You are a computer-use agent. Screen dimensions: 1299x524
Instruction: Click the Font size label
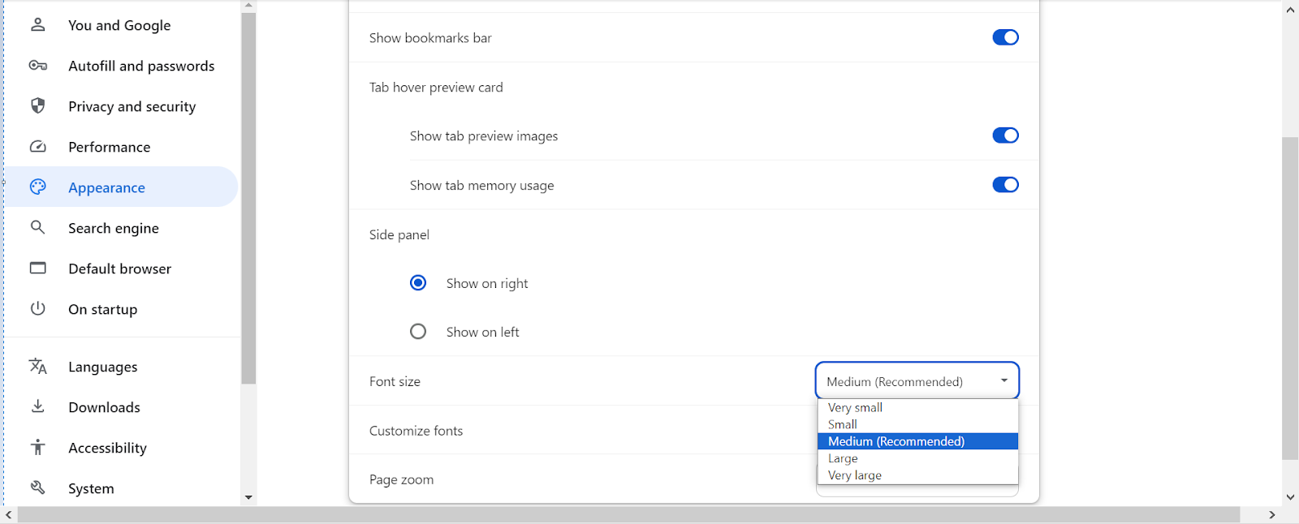click(395, 381)
